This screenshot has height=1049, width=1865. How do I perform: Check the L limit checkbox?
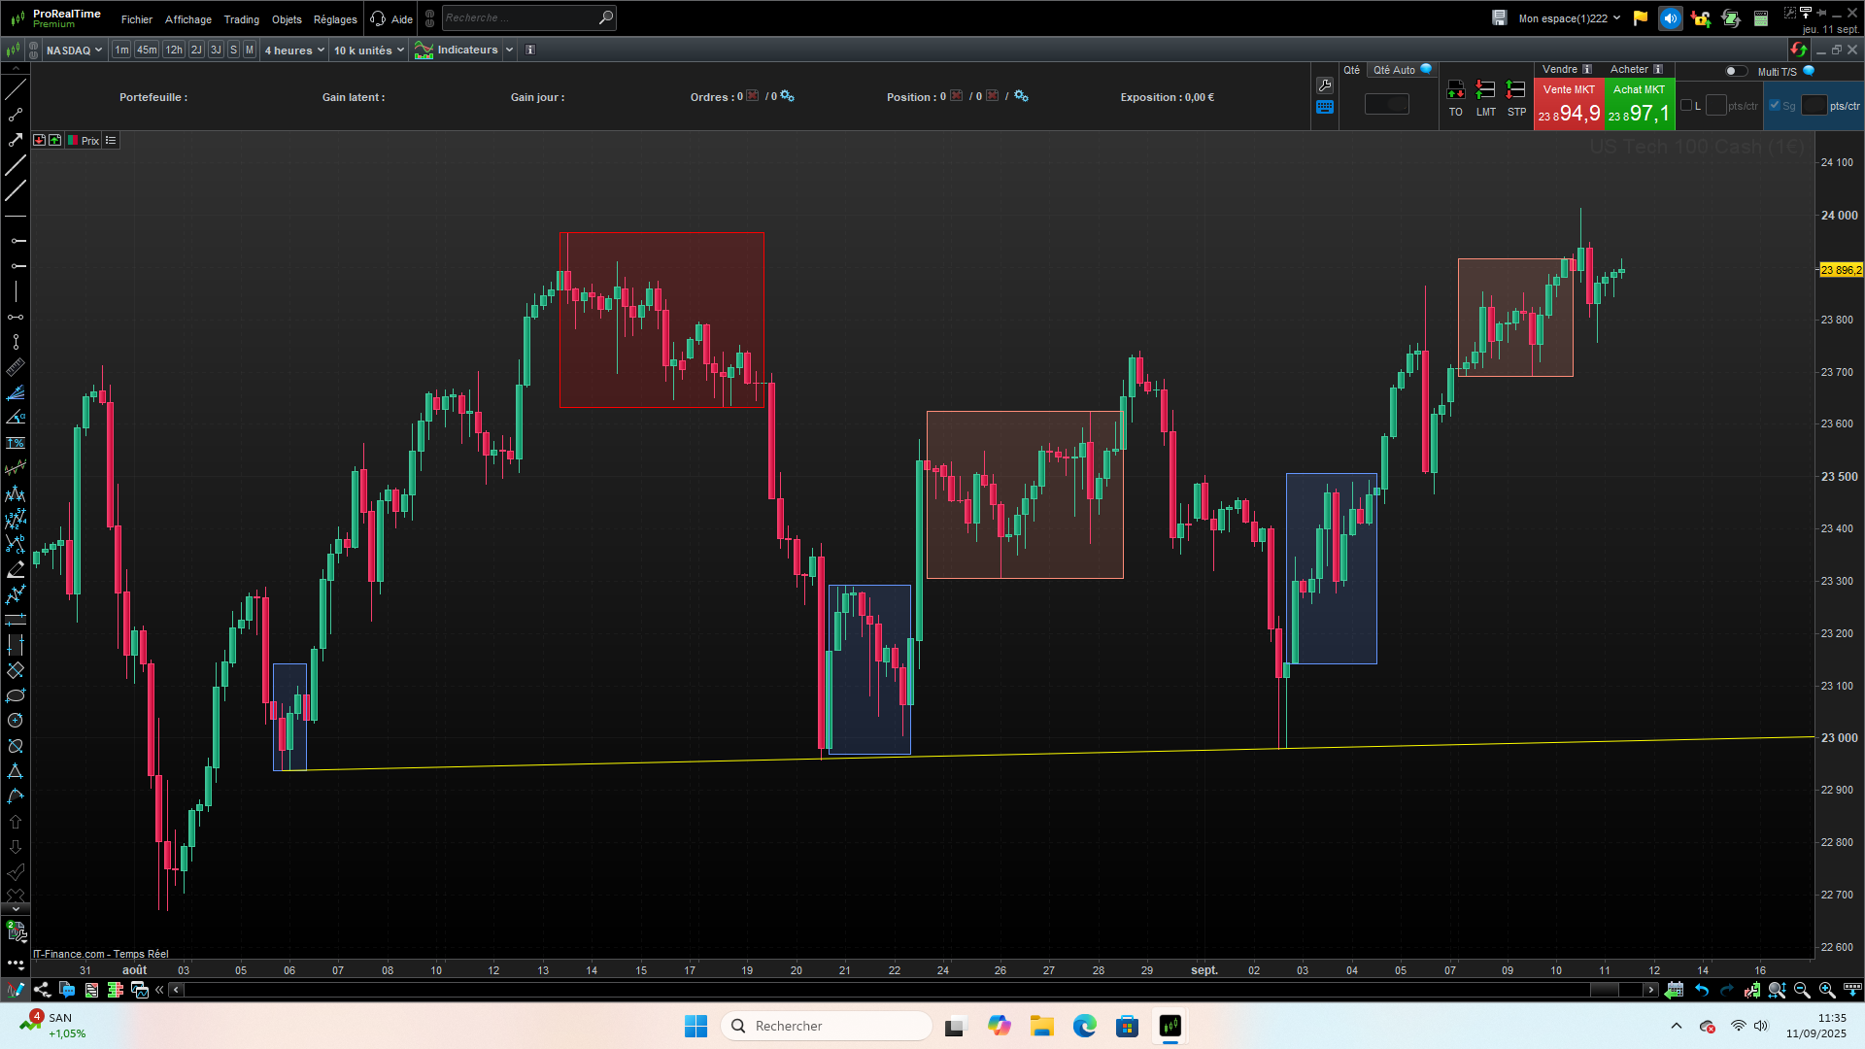click(1686, 106)
